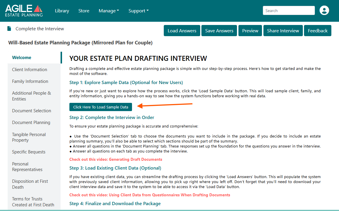The height and width of the screenshot is (211, 339).
Task: Go to the Library page
Action: 62,11
